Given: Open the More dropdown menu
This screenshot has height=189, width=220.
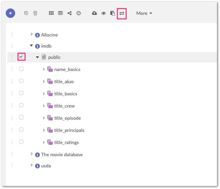Looking at the screenshot, I should (144, 13).
